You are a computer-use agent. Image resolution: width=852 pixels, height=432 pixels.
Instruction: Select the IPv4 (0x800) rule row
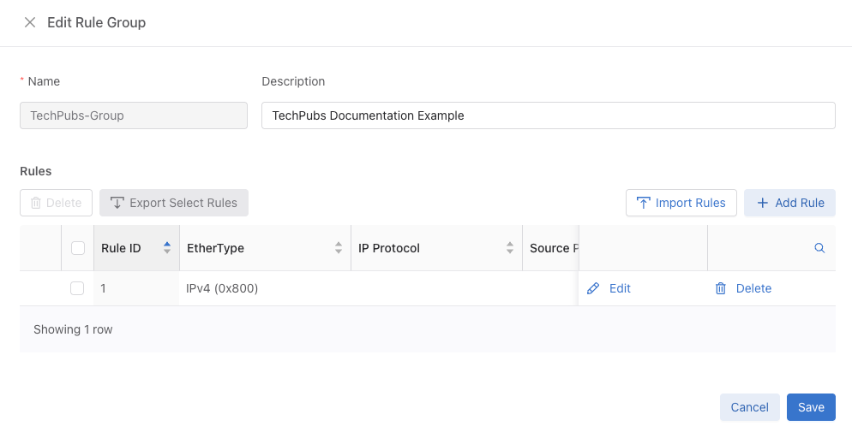tap(428, 288)
